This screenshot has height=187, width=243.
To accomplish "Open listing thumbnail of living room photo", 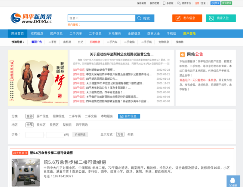I will (x=26, y=172).
